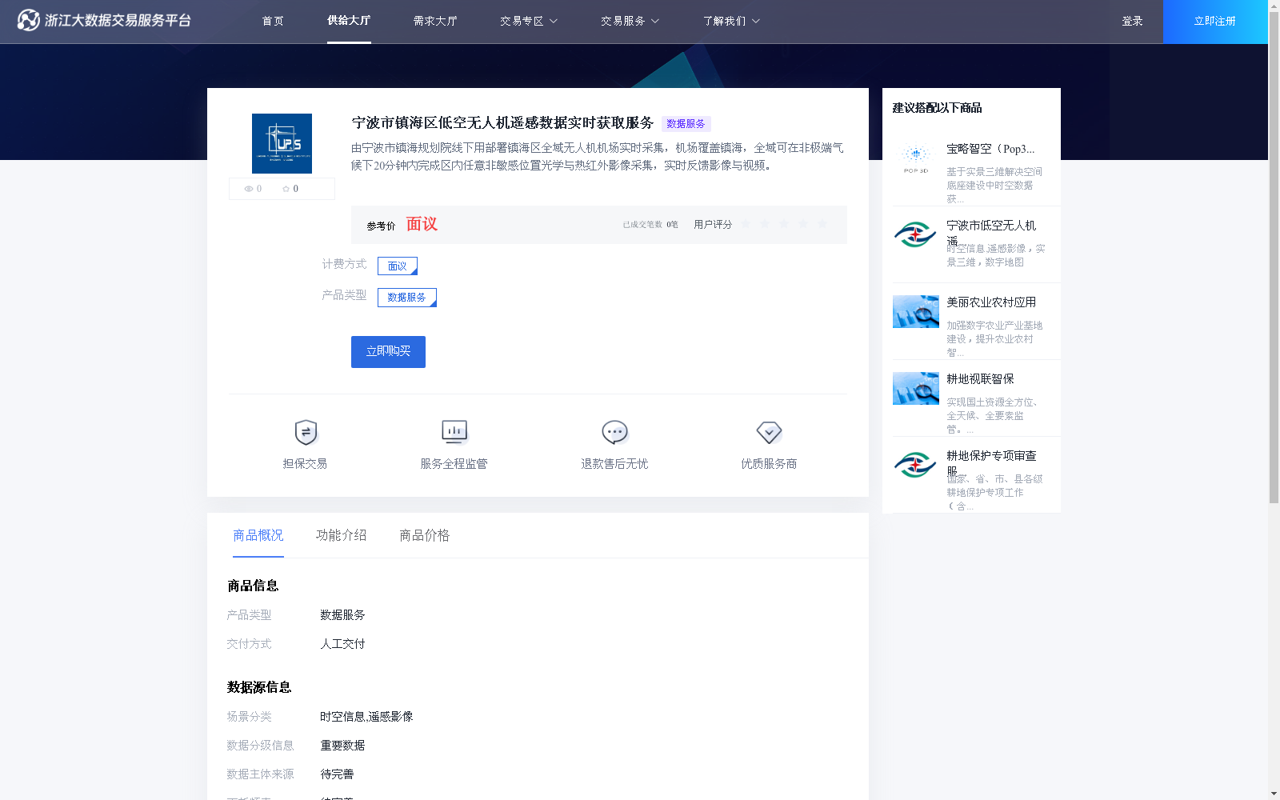This screenshot has height=800, width=1280.
Task: Click the scrollbar down arrow
Action: click(x=1274, y=794)
